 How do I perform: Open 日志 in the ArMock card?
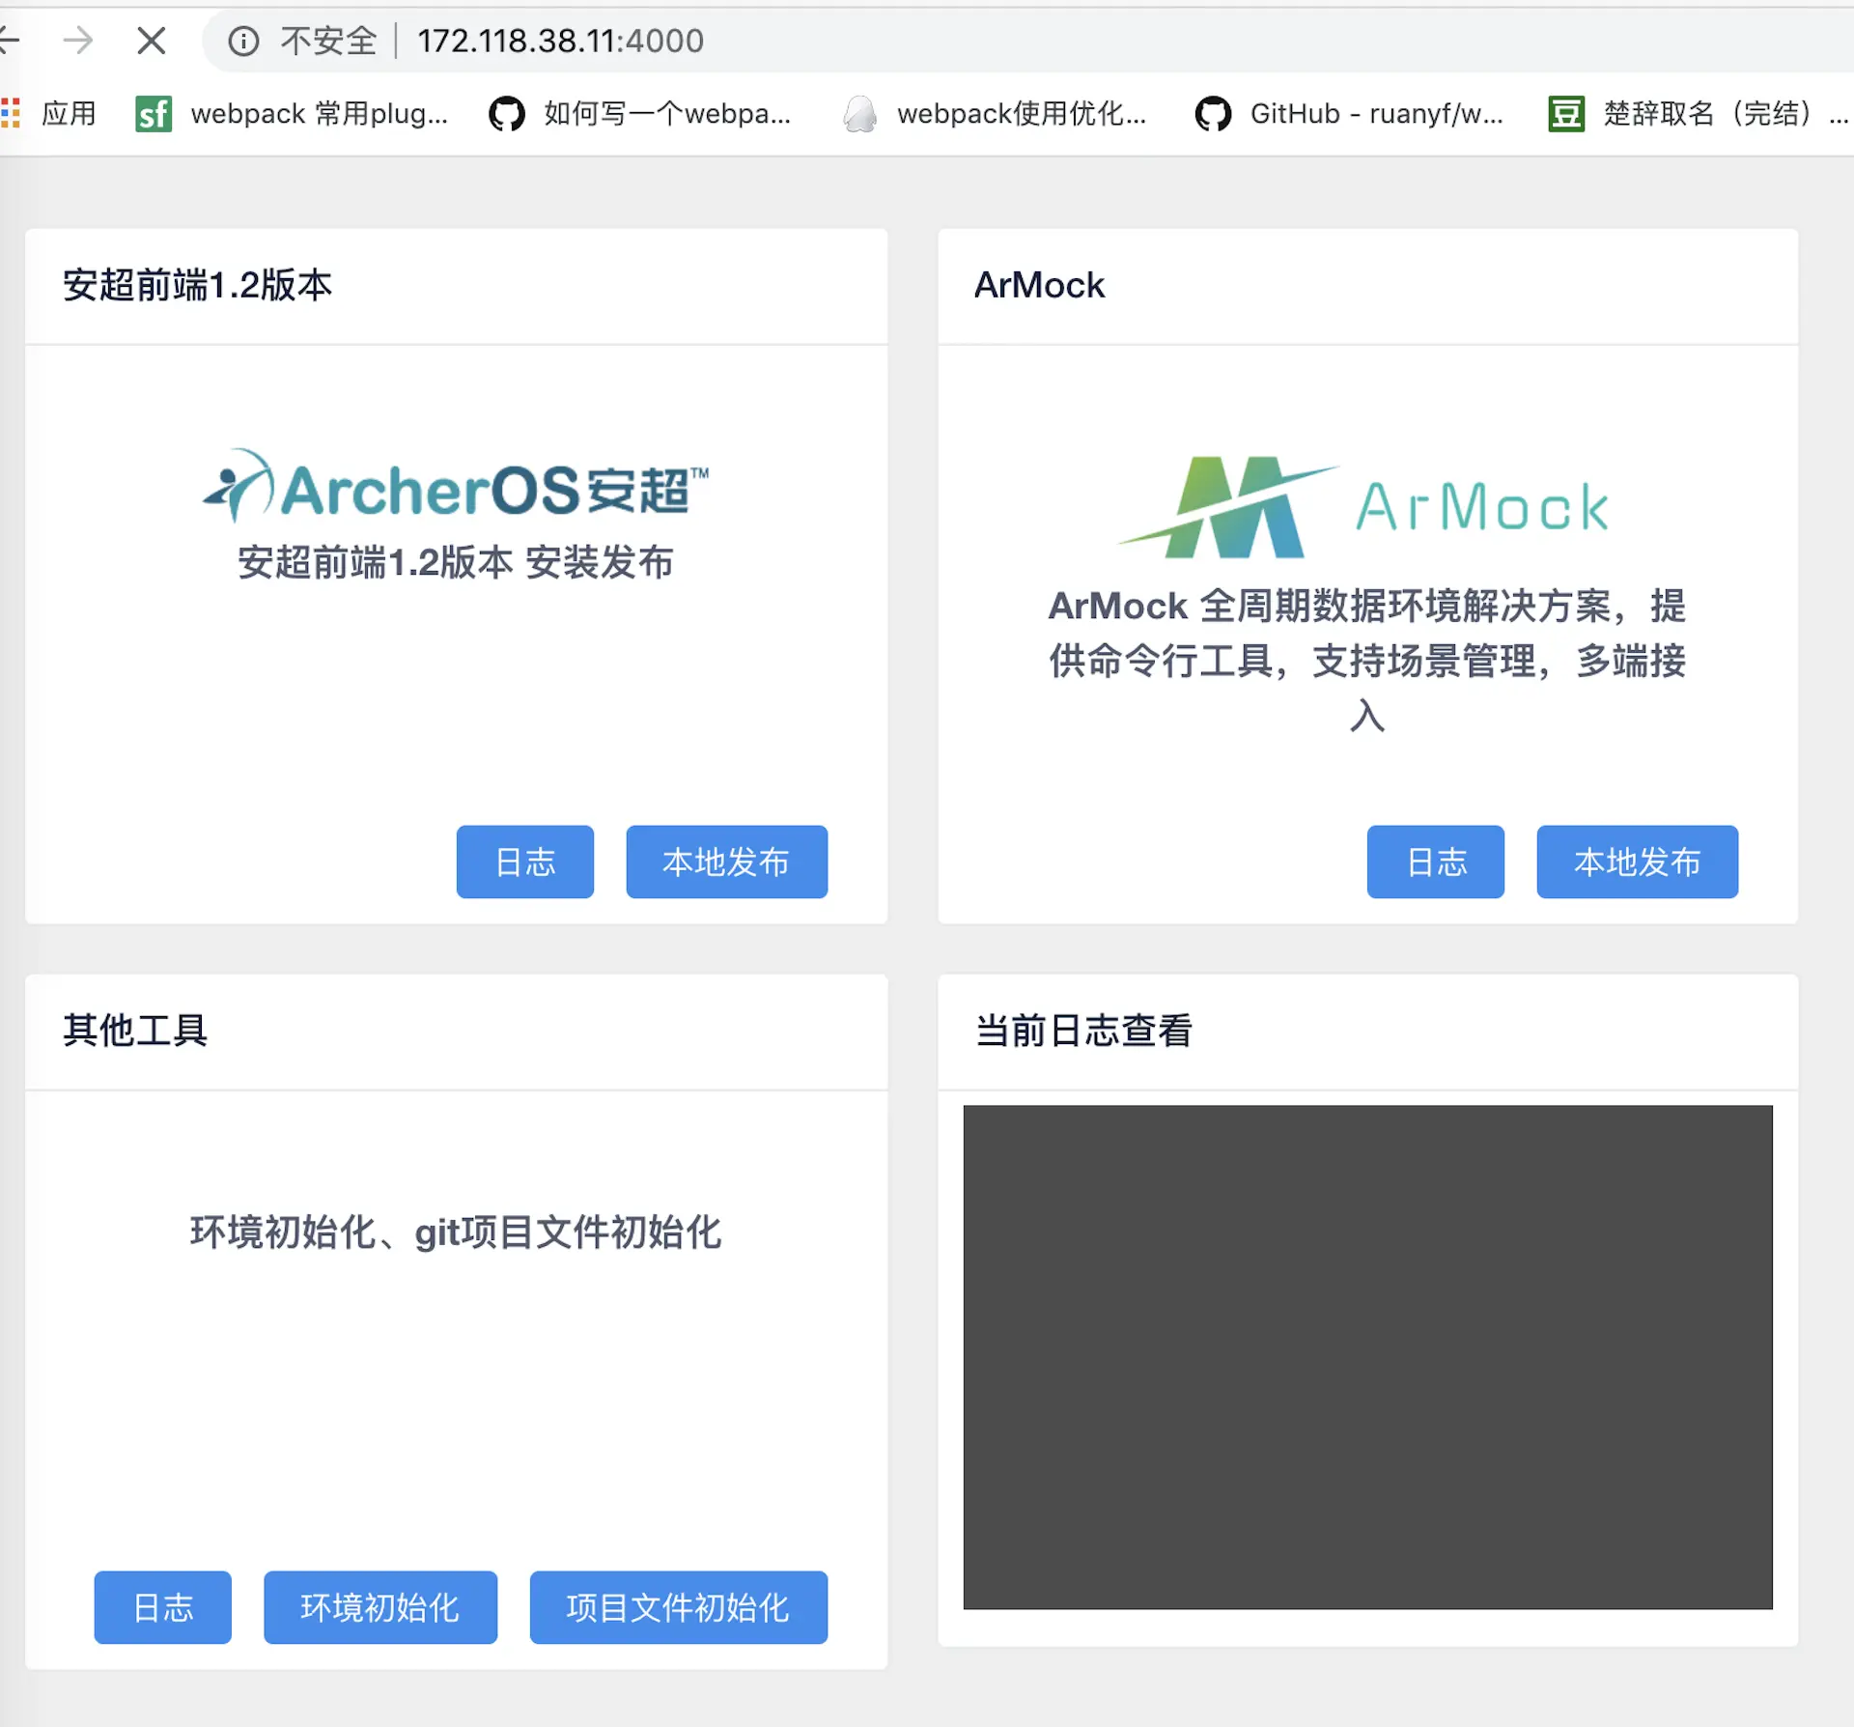pyautogui.click(x=1435, y=862)
